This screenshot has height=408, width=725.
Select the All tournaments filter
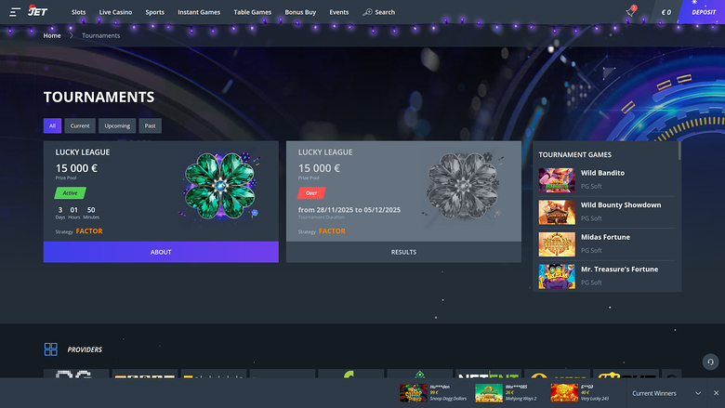(52, 125)
